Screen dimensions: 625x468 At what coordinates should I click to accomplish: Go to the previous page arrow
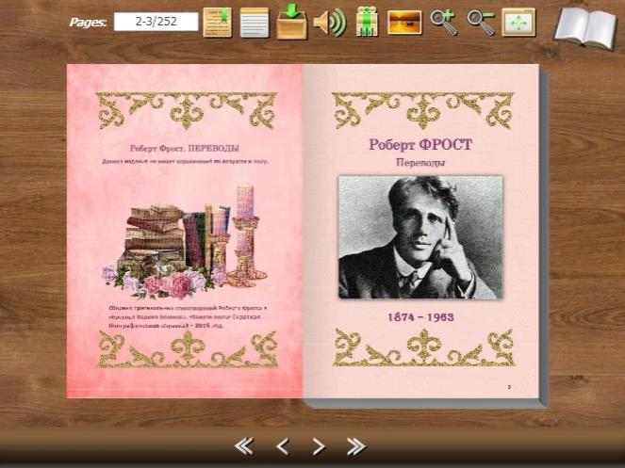click(x=281, y=445)
